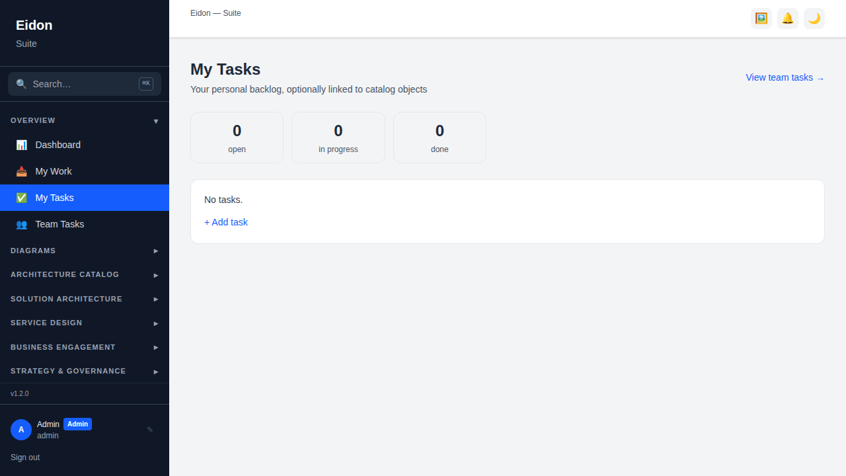This screenshot has height=476, width=846.
Task: Select the My Tasks menu item
Action: (85, 198)
